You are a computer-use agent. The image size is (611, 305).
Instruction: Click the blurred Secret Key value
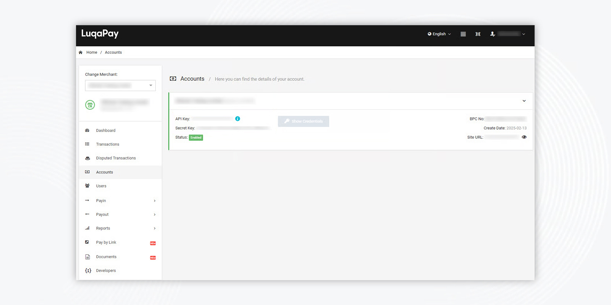pyautogui.click(x=233, y=128)
